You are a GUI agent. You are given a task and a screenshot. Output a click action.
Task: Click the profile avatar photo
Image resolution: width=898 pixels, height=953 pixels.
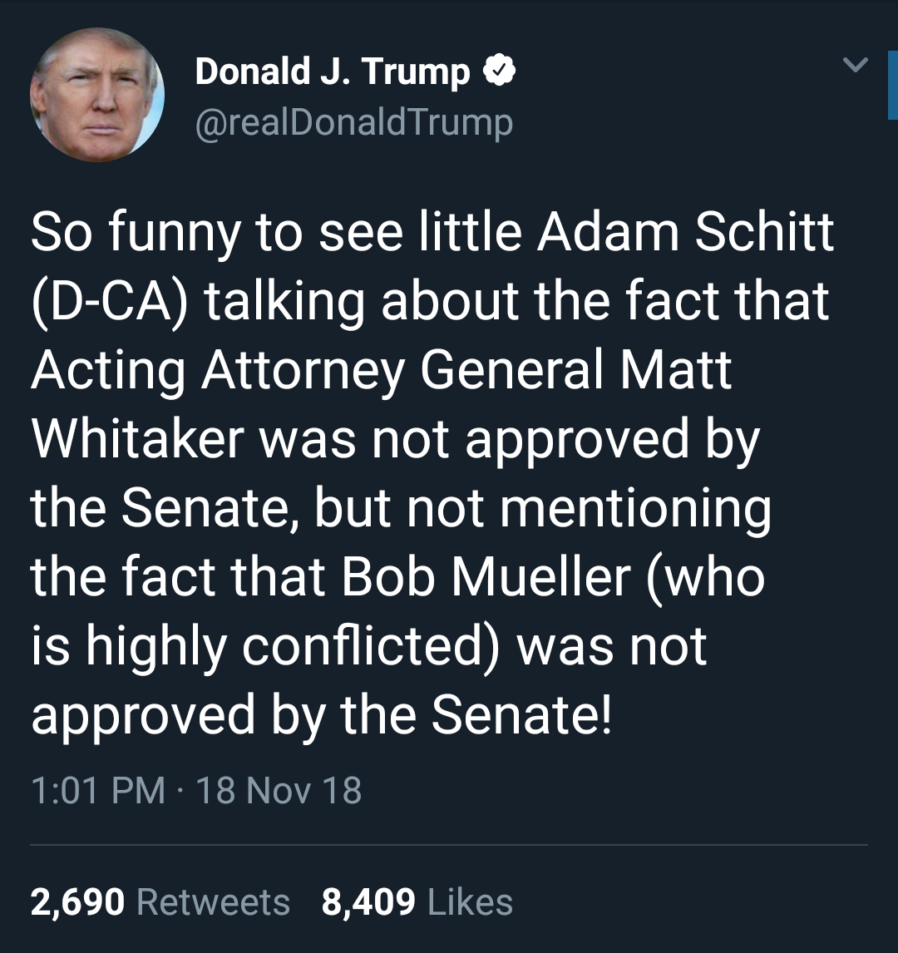click(x=97, y=96)
